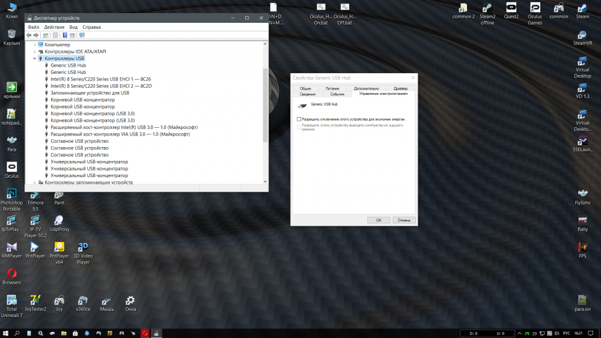
Task: Expand the Контроллеры IDE ATA/ATAPI node
Action: tap(35, 52)
